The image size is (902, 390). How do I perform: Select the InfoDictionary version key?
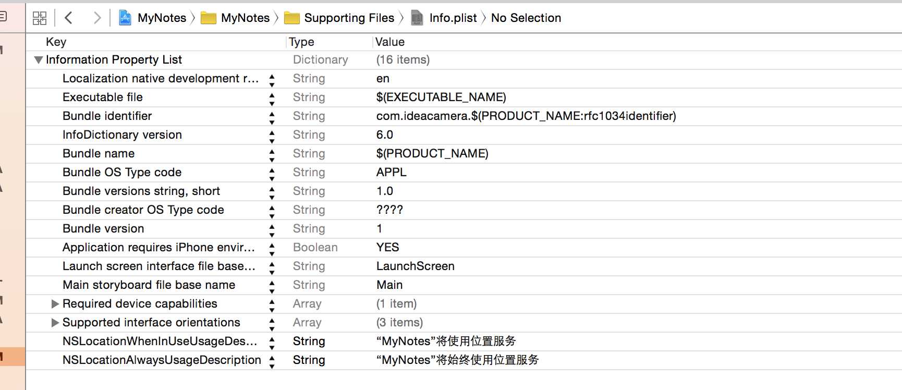(x=122, y=135)
